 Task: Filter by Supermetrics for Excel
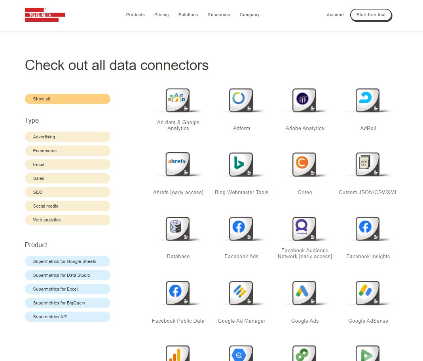(x=68, y=289)
